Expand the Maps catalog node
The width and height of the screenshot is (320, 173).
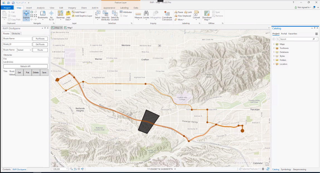tap(274, 44)
